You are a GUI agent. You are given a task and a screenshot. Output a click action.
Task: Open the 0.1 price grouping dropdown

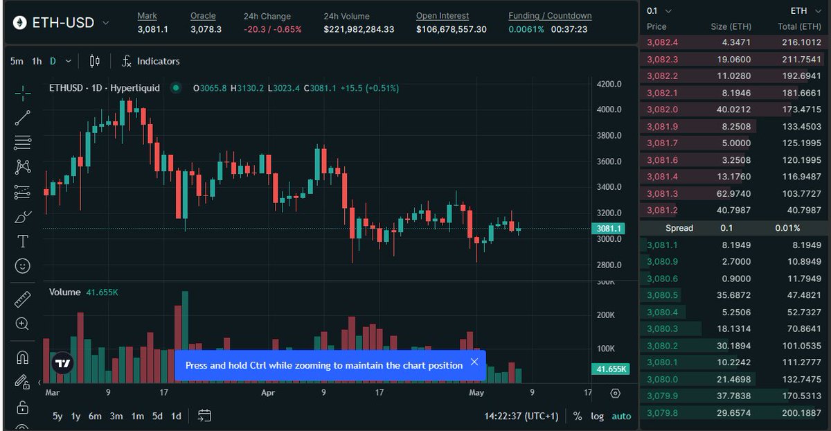[x=659, y=11]
